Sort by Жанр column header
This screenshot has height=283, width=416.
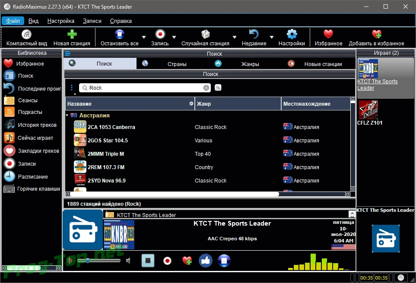pos(238,104)
